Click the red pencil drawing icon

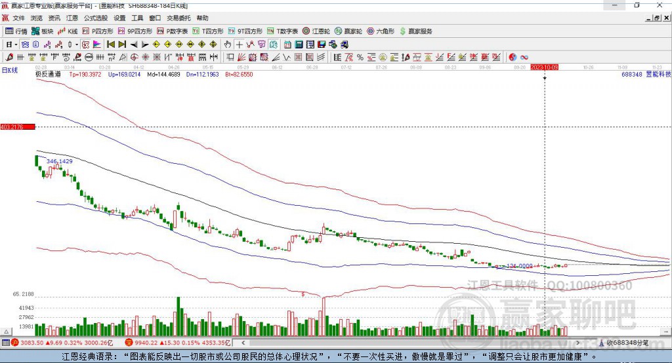9,57
